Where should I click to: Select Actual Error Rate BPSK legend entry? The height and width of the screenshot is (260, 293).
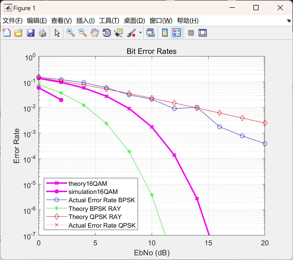102,200
